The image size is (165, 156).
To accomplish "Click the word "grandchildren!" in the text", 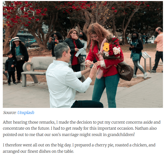I will pos(121,135).
